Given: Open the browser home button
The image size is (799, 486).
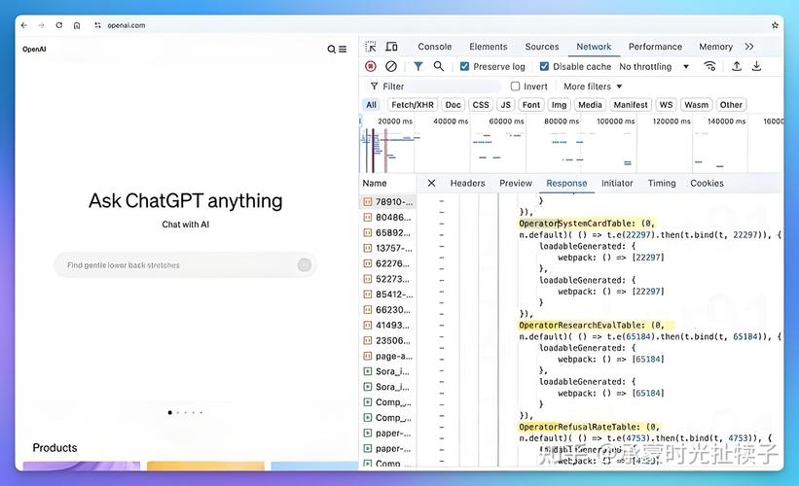Looking at the screenshot, I should click(77, 25).
